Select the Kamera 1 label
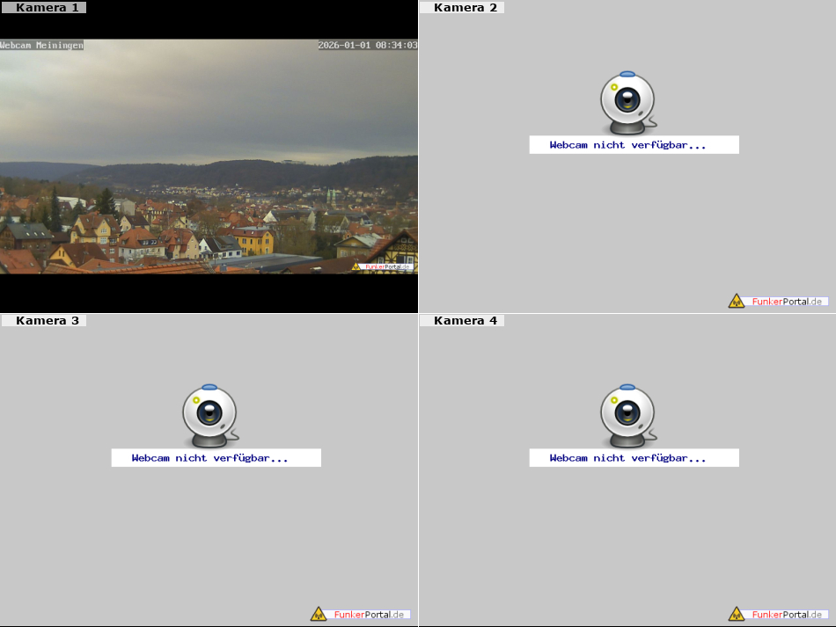836x627 pixels. click(x=46, y=8)
